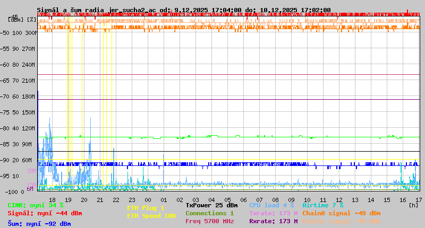The width and height of the screenshot is (425, 228).
Task: Click the '[h]' time axis unit label
Action: [414, 205]
